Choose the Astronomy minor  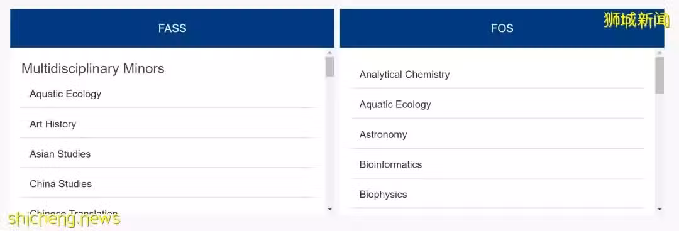498,134
